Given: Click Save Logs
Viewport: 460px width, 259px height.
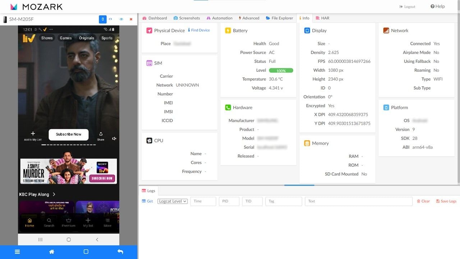Looking at the screenshot, I should click(446, 201).
